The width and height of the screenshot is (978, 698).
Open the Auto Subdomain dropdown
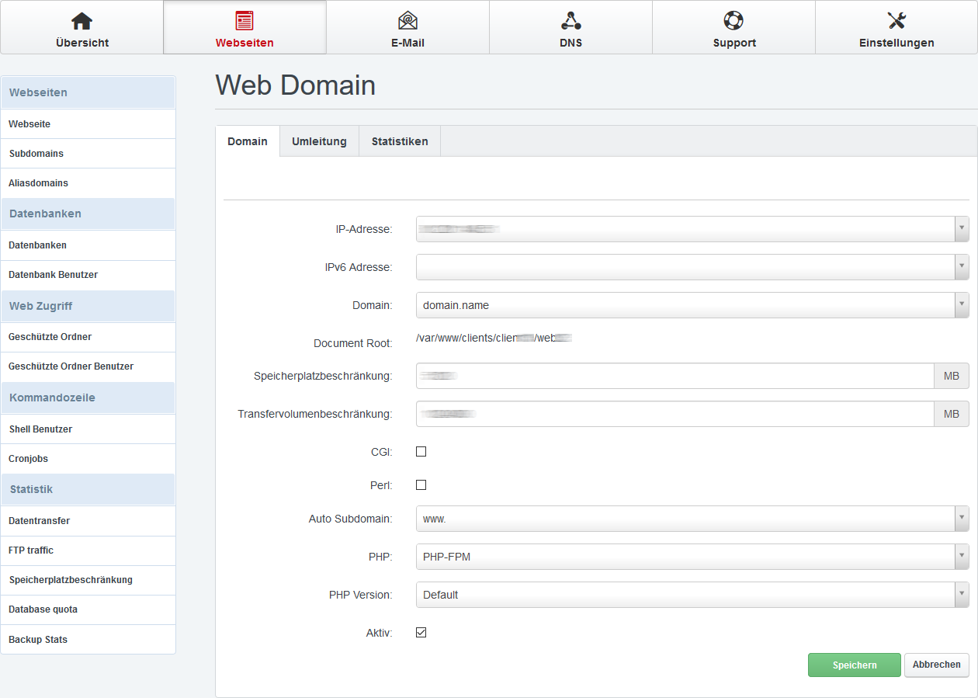(962, 519)
